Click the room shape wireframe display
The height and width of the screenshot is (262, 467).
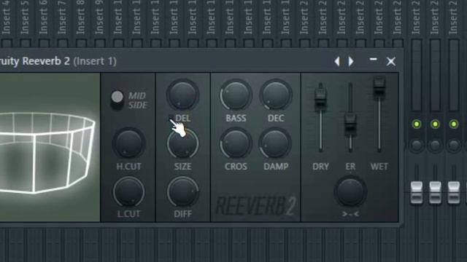point(50,147)
